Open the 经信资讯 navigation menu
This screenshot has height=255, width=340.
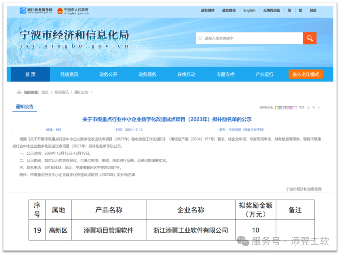tap(69, 75)
